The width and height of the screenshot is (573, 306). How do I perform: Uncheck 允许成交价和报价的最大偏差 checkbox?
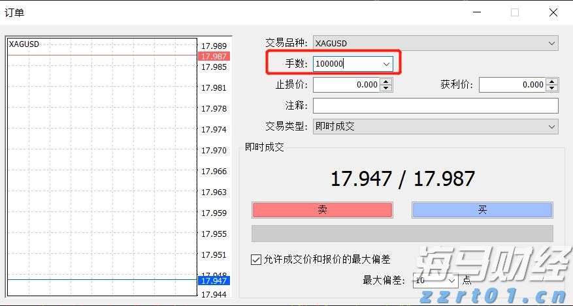pos(256,260)
